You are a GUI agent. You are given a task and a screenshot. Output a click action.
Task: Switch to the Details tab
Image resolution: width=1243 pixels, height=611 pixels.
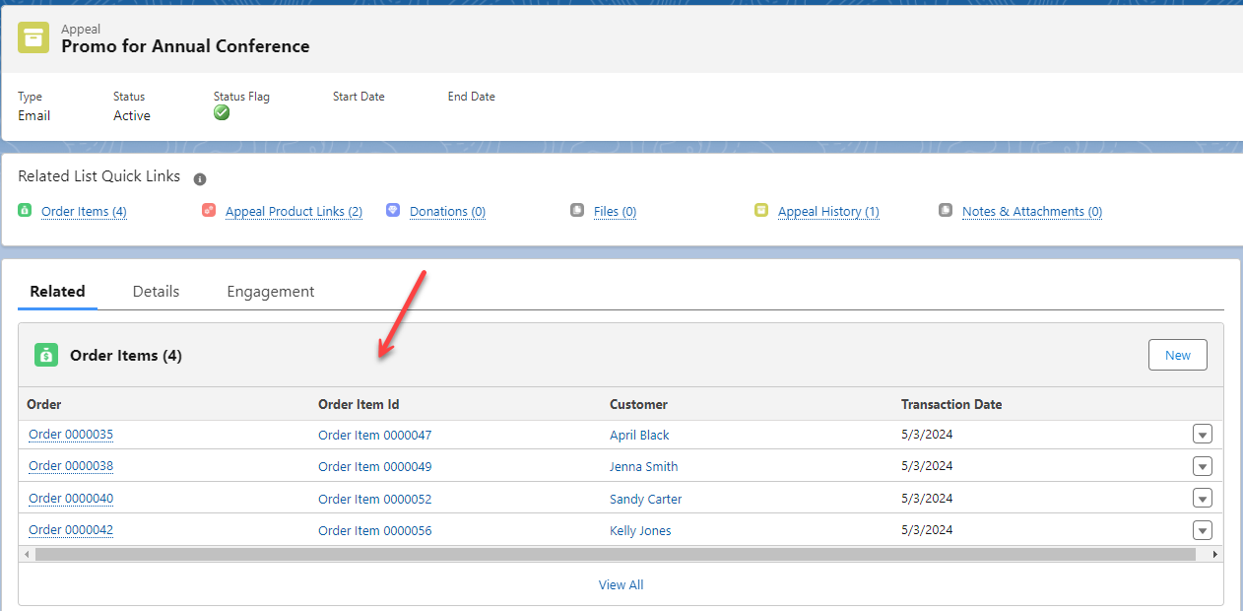tap(156, 292)
